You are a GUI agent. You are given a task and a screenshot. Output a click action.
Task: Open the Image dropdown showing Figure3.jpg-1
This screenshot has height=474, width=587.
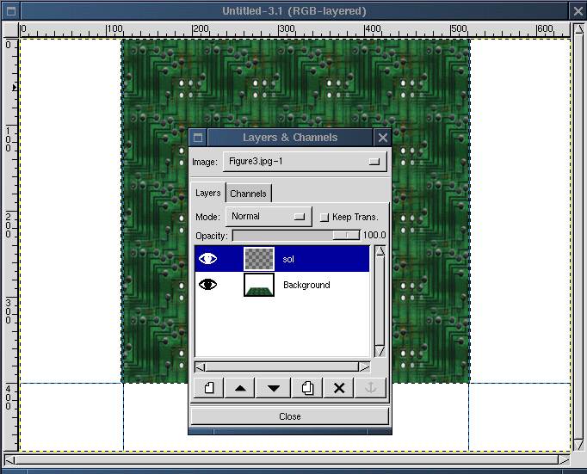pyautogui.click(x=305, y=162)
